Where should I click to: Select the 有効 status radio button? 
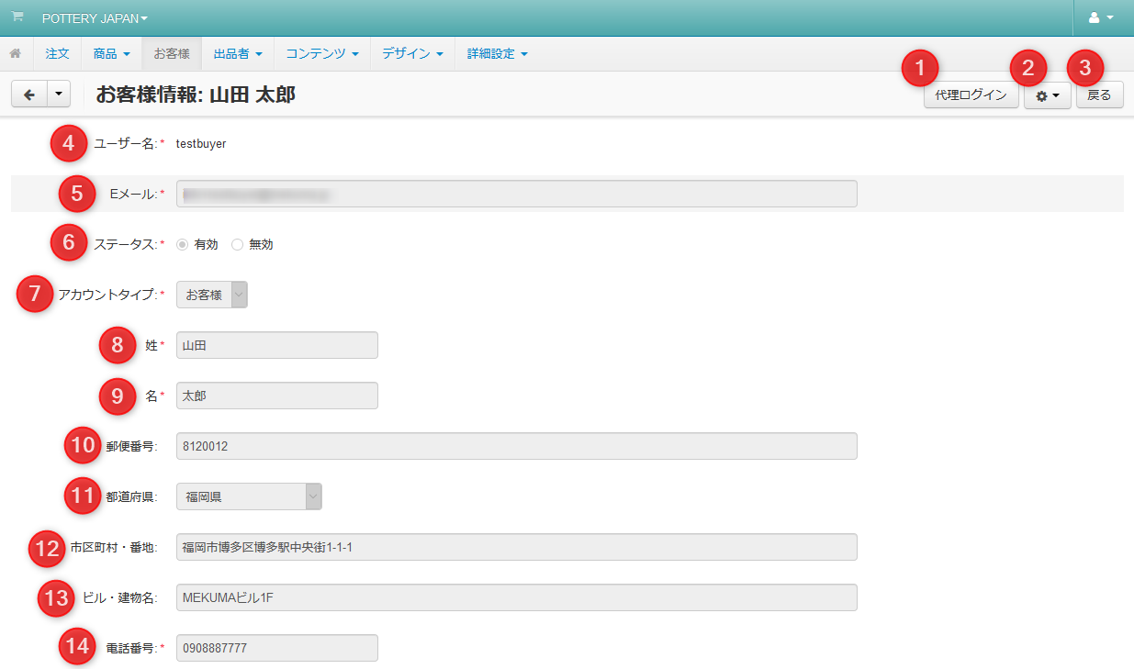click(183, 245)
